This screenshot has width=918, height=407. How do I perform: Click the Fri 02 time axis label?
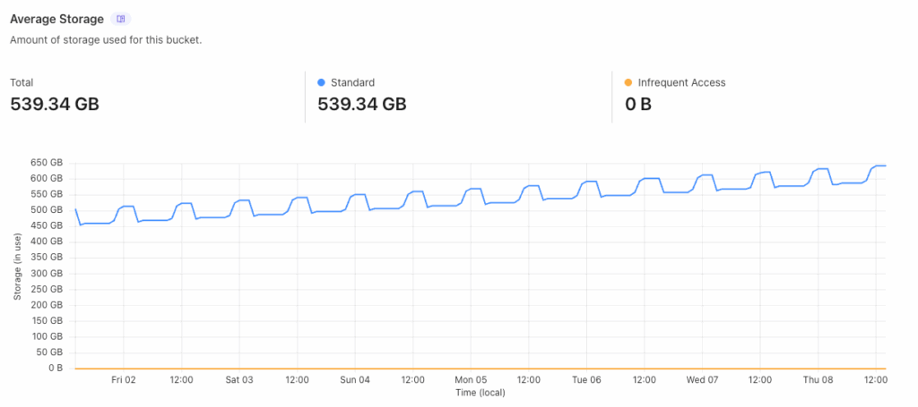(x=124, y=379)
